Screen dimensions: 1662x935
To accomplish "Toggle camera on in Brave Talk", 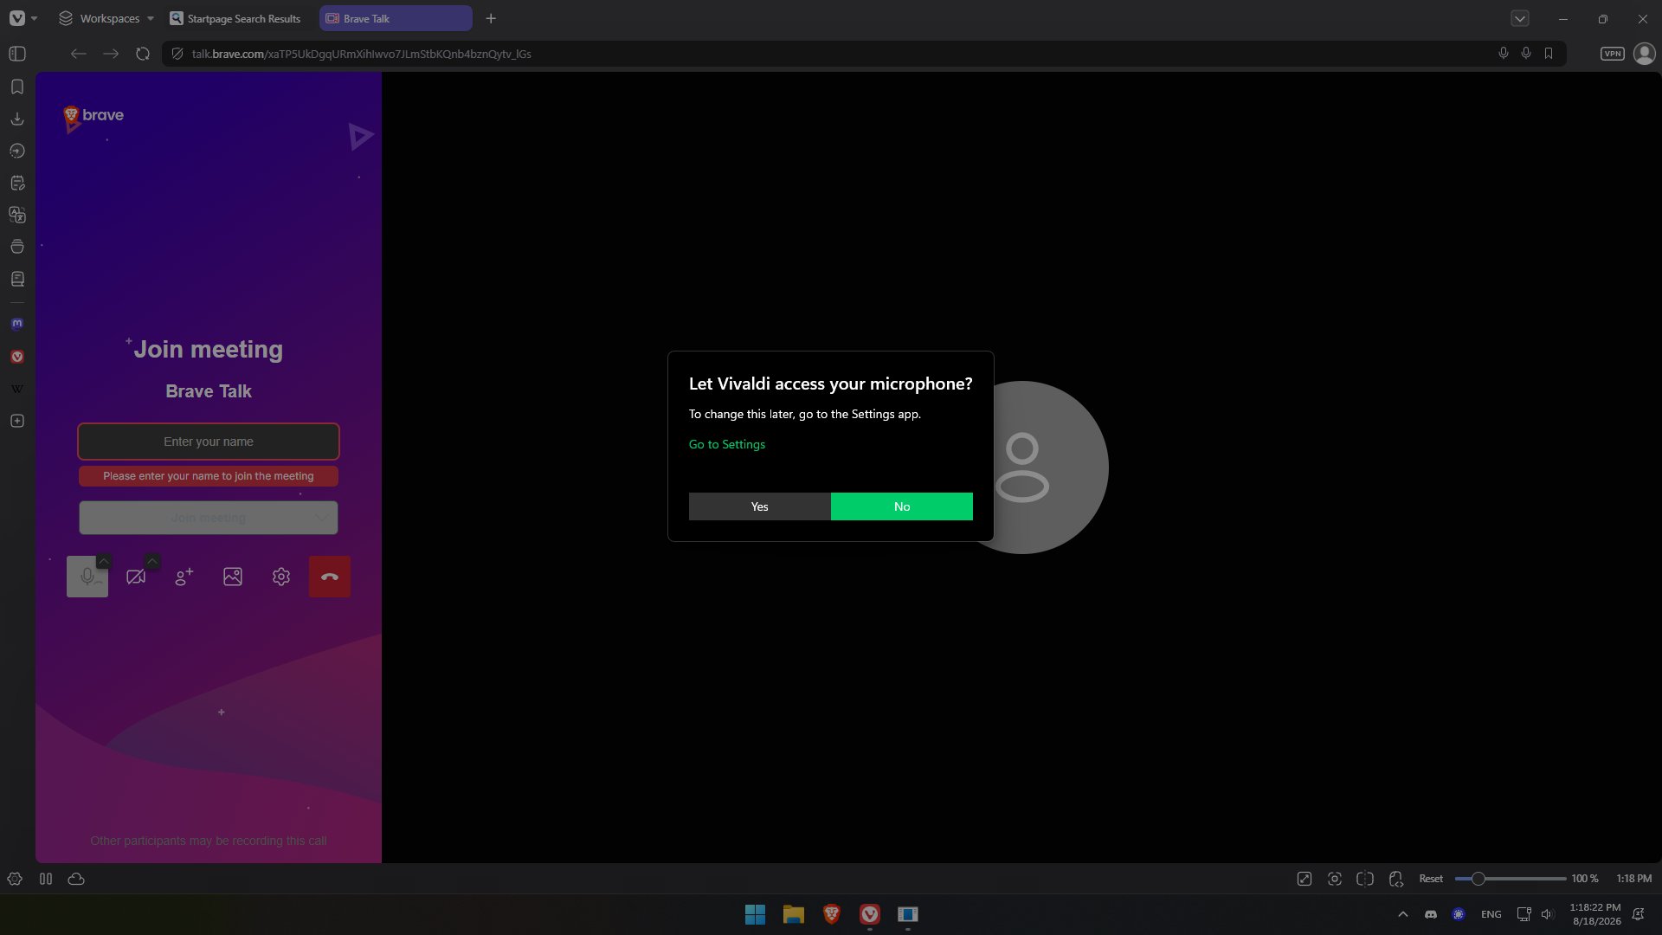I will click(x=136, y=577).
